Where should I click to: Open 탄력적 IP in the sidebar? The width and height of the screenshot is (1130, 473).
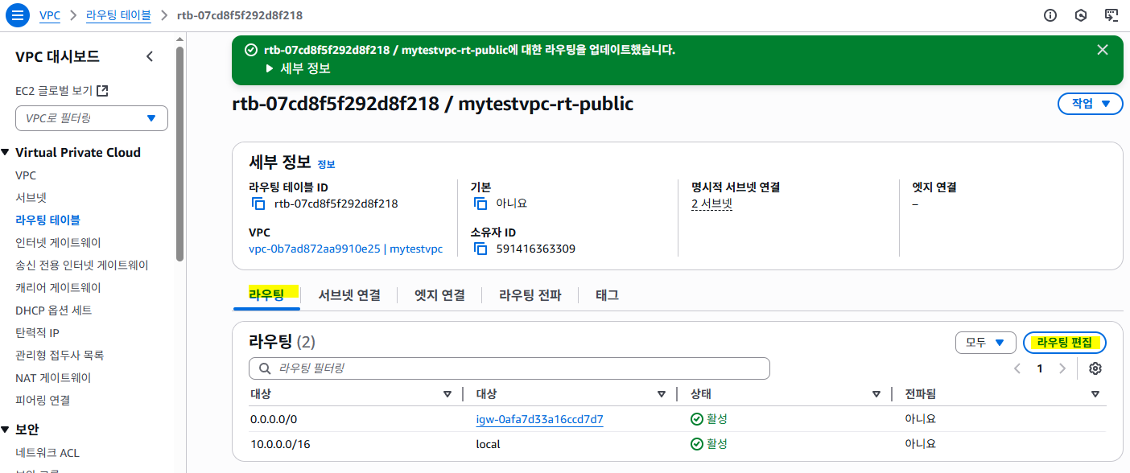[37, 332]
